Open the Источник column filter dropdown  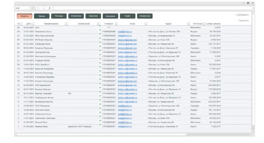(204, 24)
